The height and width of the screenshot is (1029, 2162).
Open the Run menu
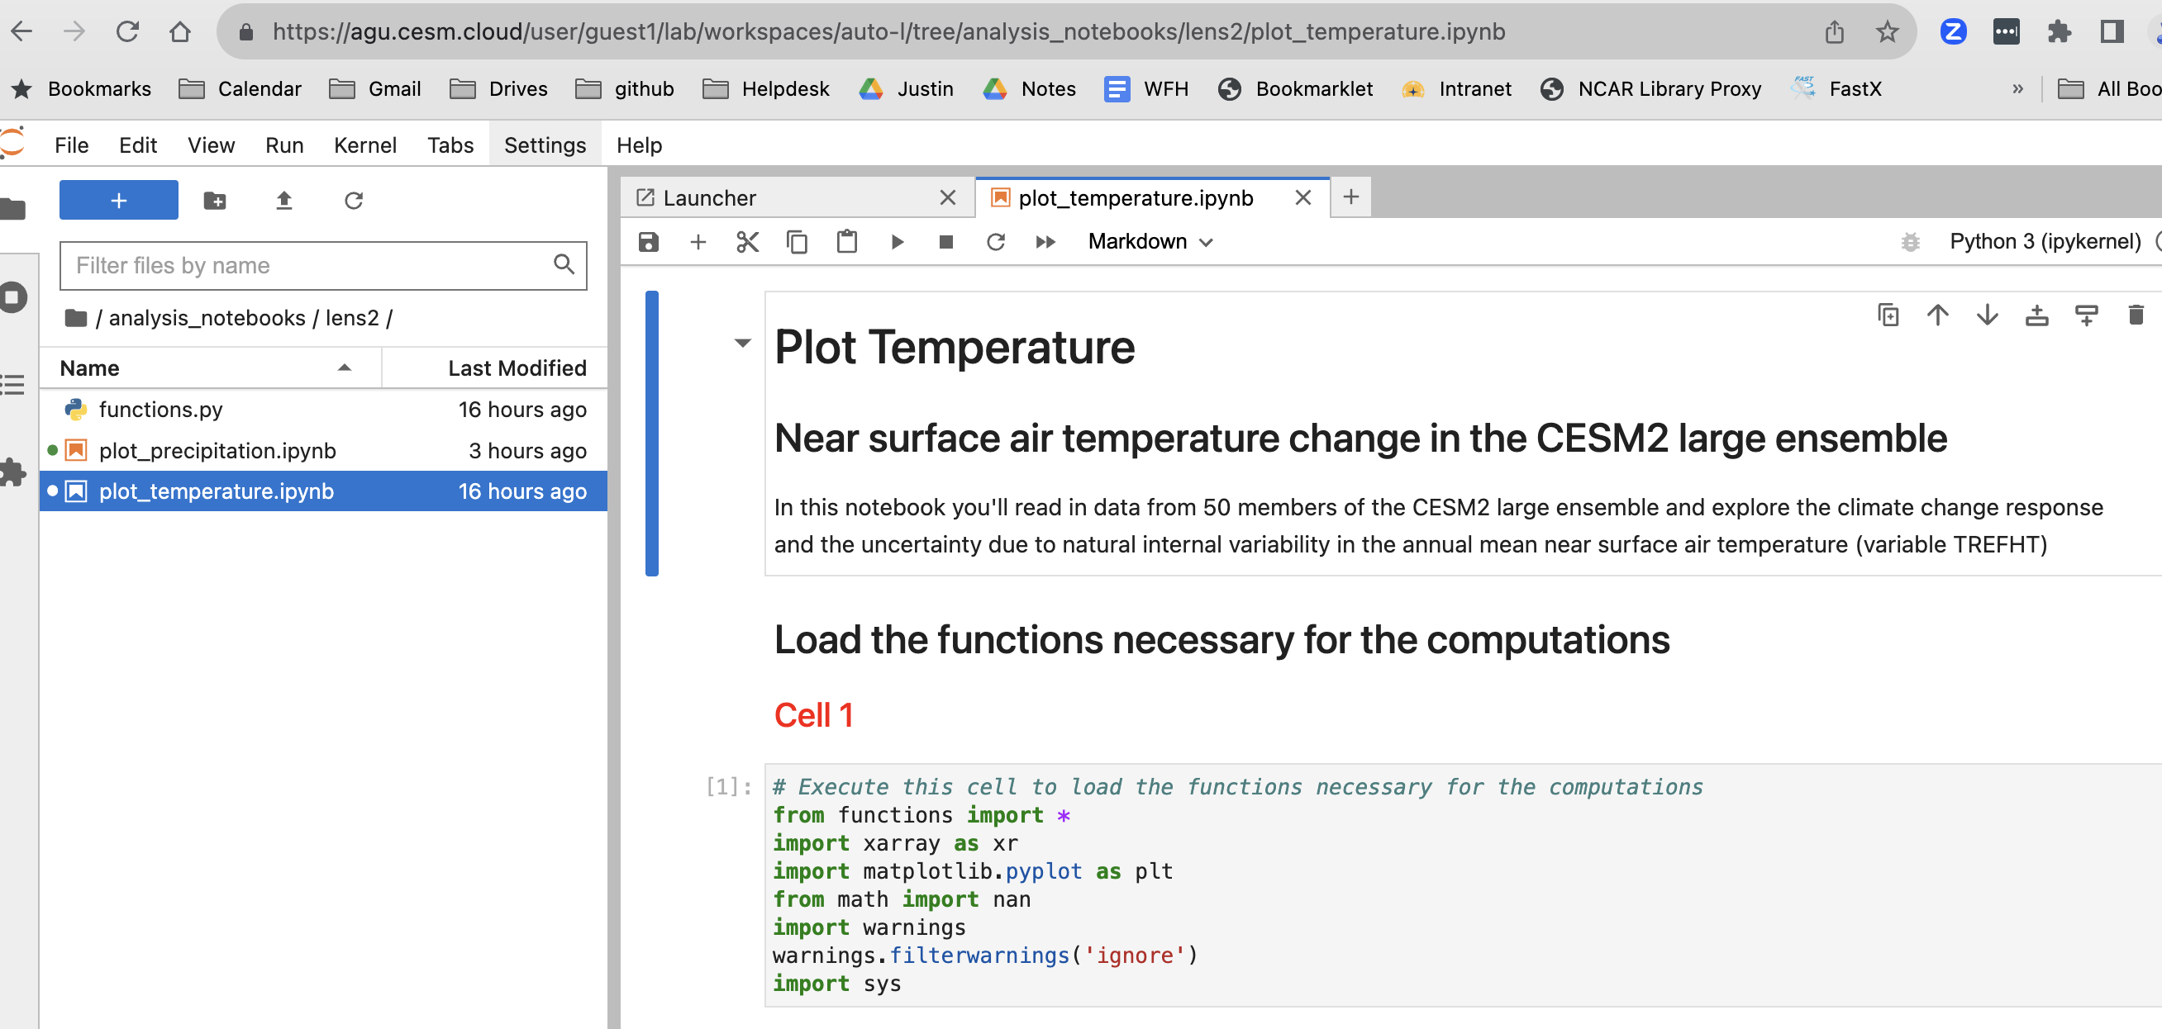tap(284, 143)
